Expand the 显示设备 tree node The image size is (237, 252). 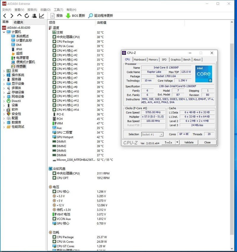(x=4, y=84)
